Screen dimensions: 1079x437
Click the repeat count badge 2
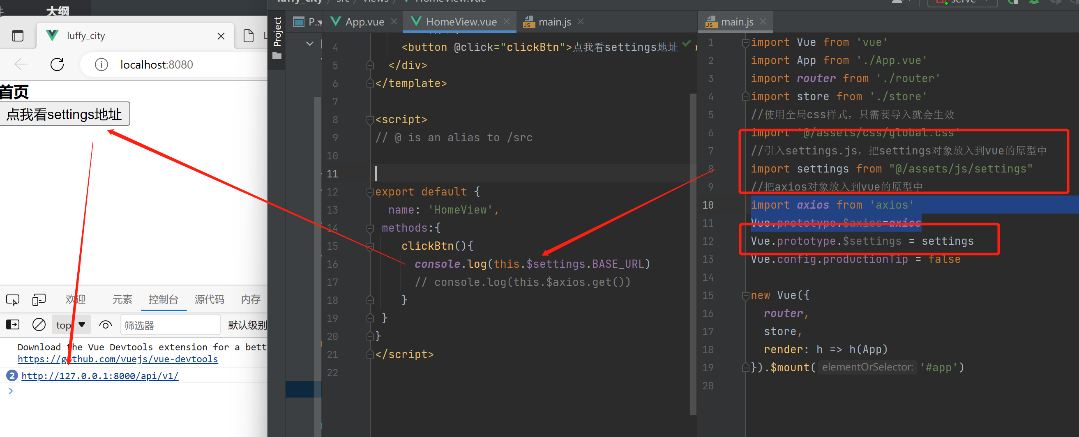12,375
